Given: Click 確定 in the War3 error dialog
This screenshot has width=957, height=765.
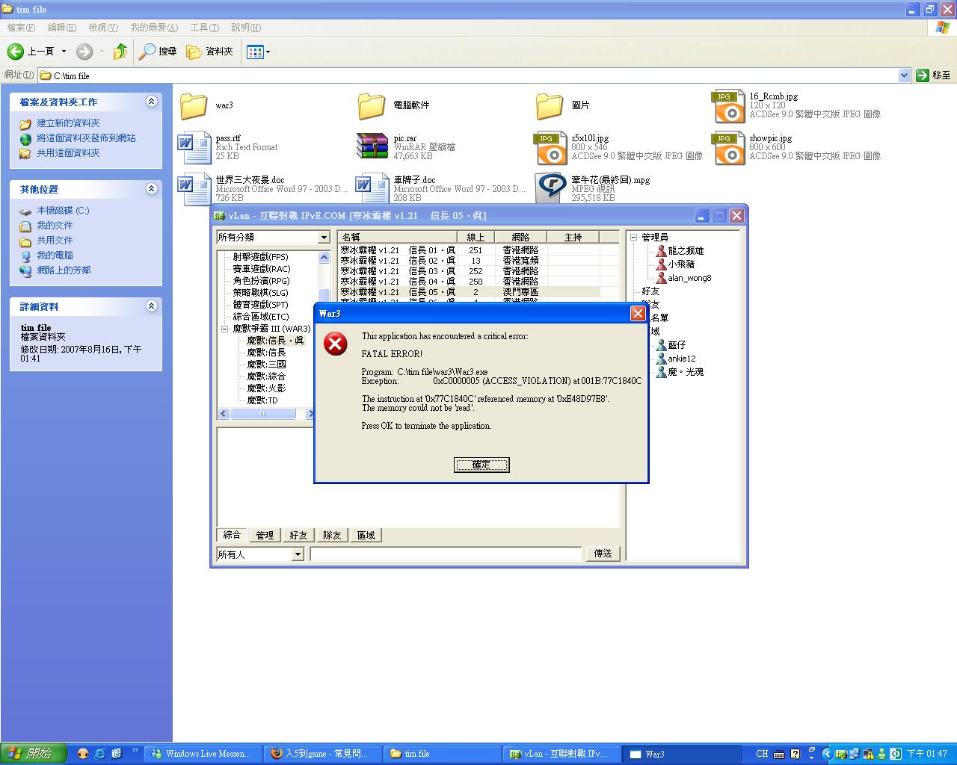Looking at the screenshot, I should 481,465.
